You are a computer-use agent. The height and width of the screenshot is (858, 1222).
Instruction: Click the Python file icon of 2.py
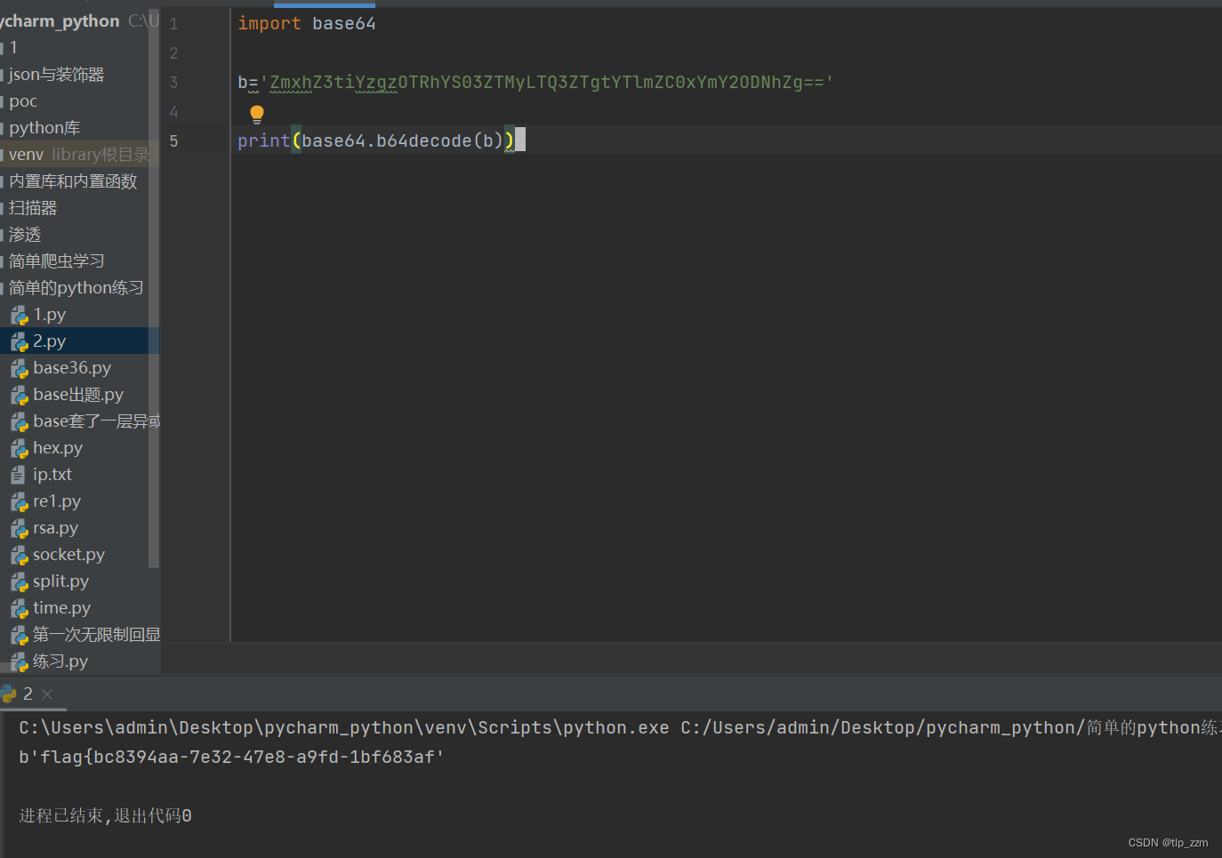coord(20,342)
